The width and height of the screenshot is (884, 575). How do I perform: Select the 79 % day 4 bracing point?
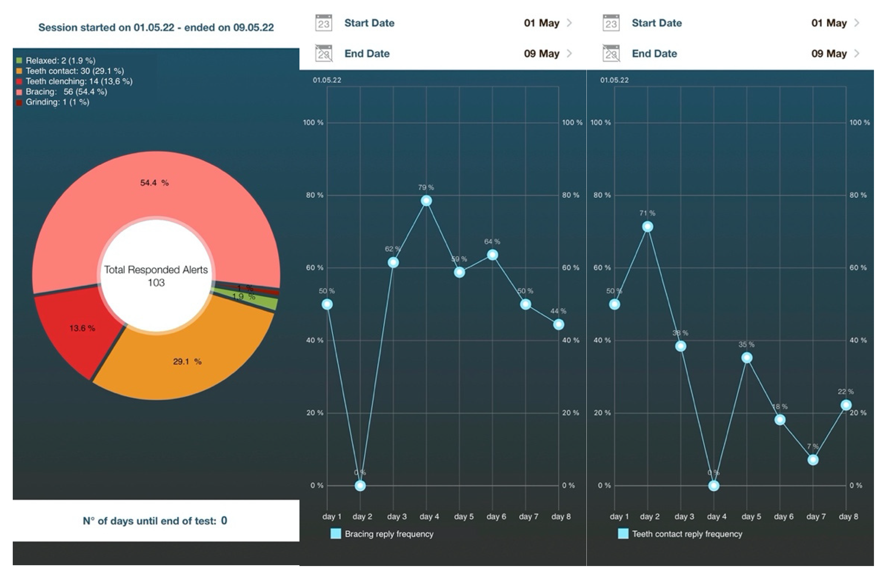click(x=426, y=201)
